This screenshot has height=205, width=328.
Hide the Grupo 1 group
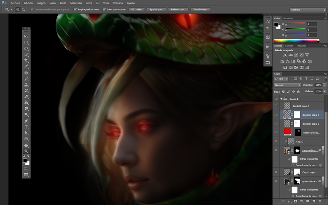pos(276,99)
